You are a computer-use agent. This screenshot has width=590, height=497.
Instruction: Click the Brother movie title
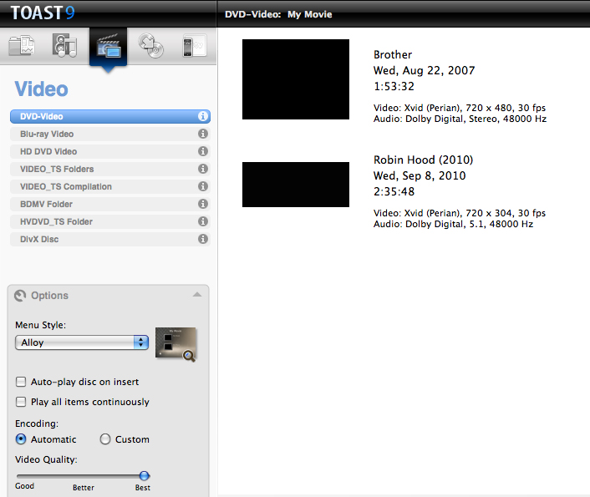click(393, 55)
